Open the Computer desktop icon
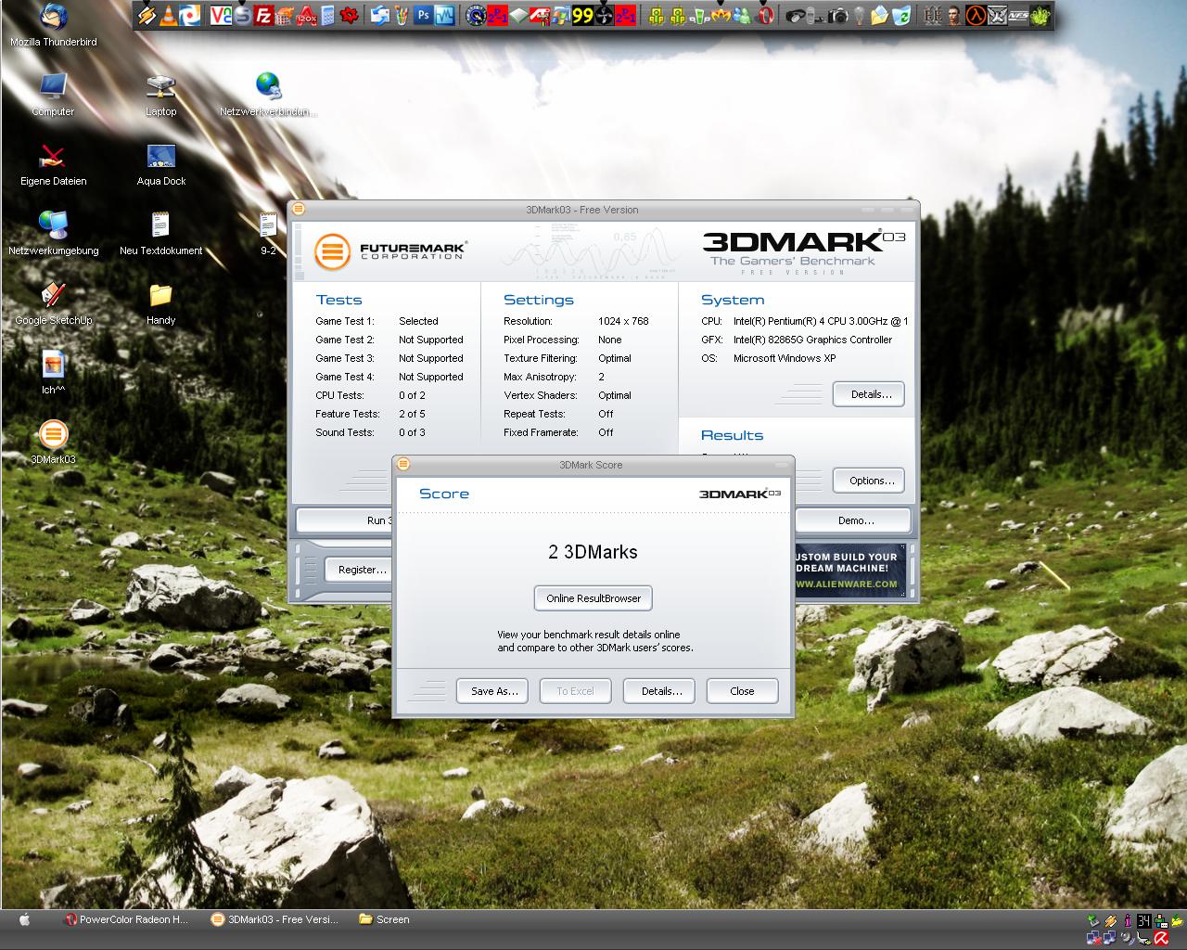Screen dimensions: 1187x950 point(53,95)
